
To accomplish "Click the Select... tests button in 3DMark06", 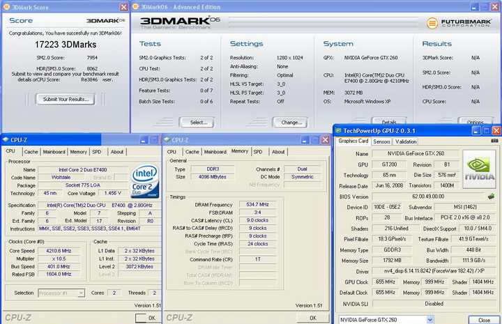I will 198,123.
